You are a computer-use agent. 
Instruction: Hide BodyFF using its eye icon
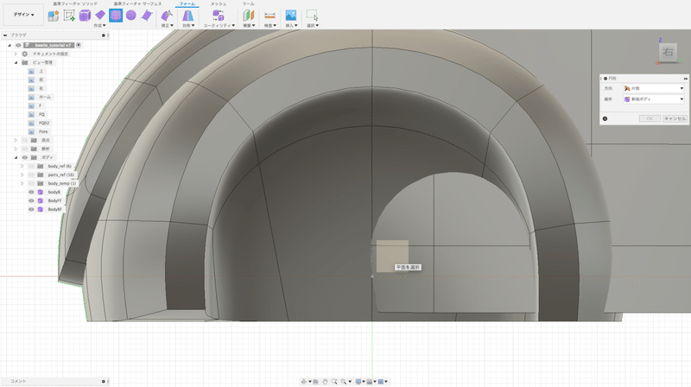click(x=31, y=200)
